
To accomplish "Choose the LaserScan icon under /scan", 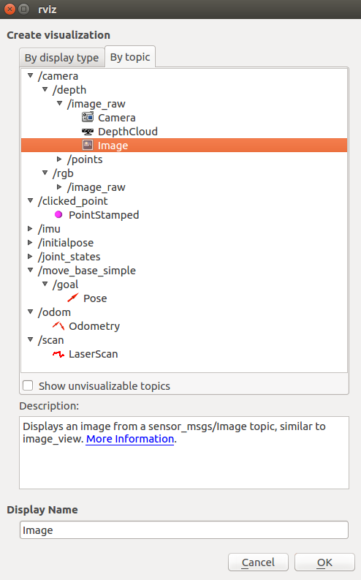I will (x=58, y=354).
